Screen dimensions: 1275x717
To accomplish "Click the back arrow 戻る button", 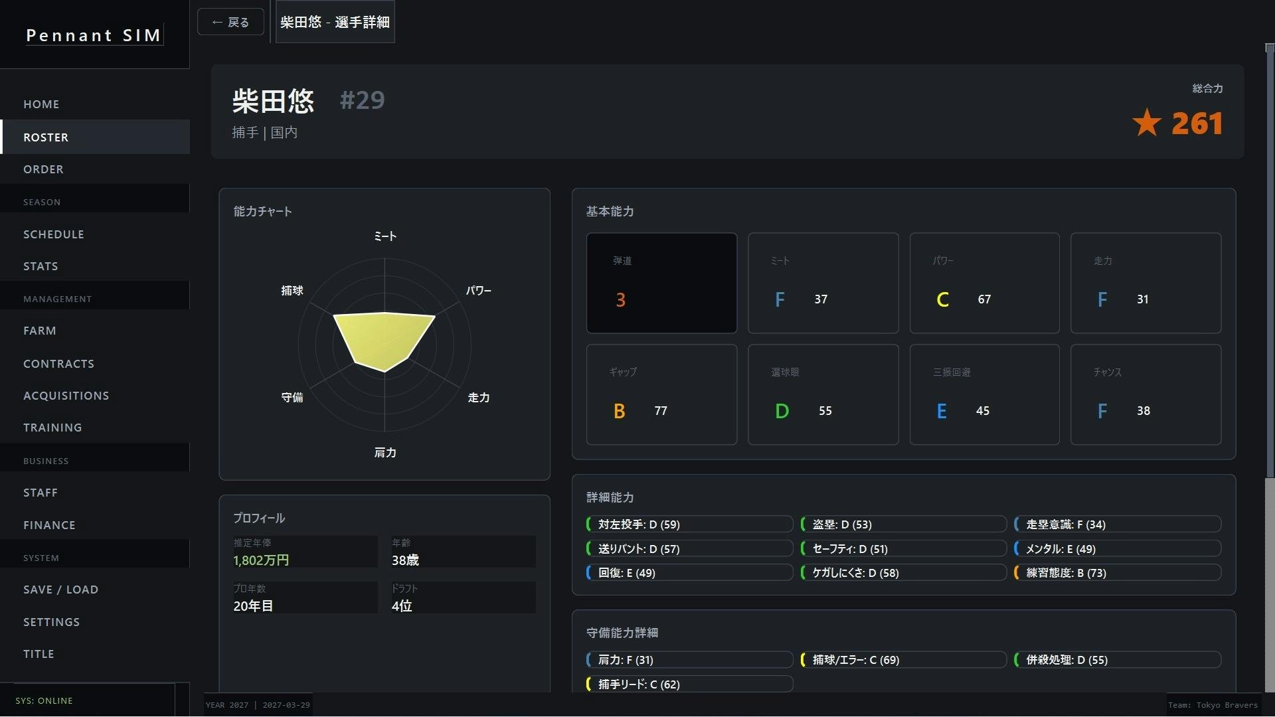I will tap(230, 22).
